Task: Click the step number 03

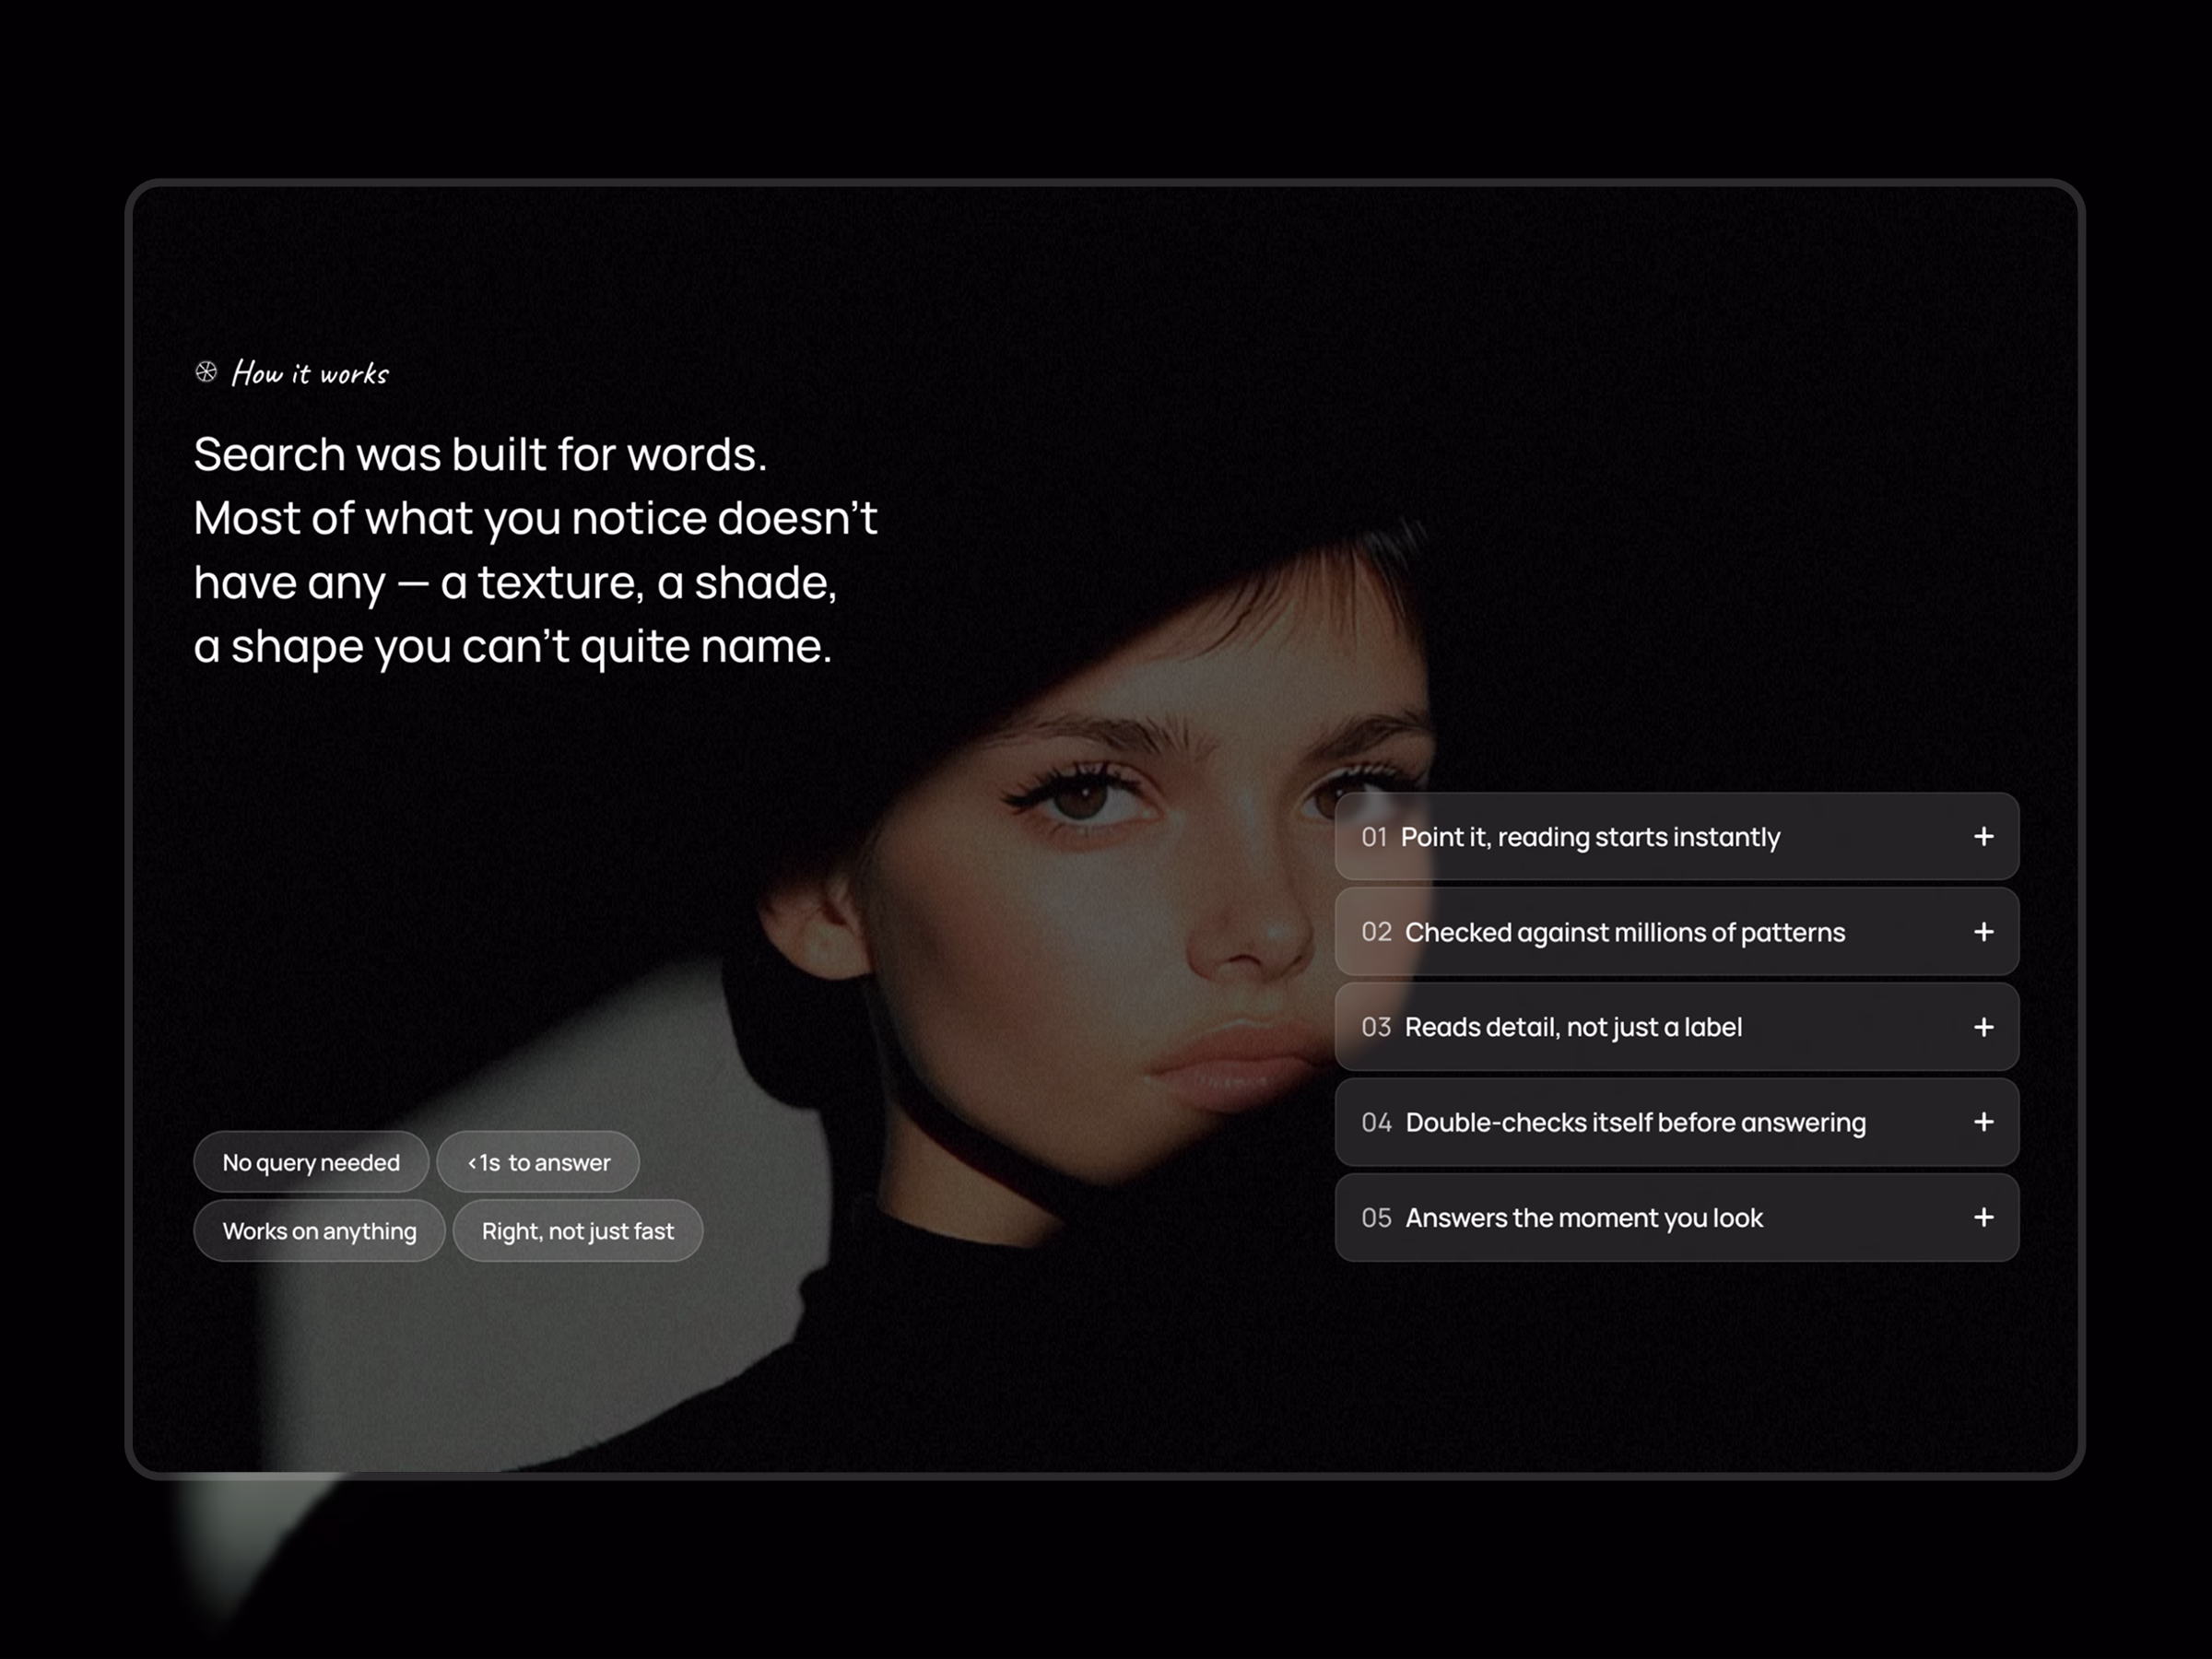Action: click(x=1376, y=1027)
